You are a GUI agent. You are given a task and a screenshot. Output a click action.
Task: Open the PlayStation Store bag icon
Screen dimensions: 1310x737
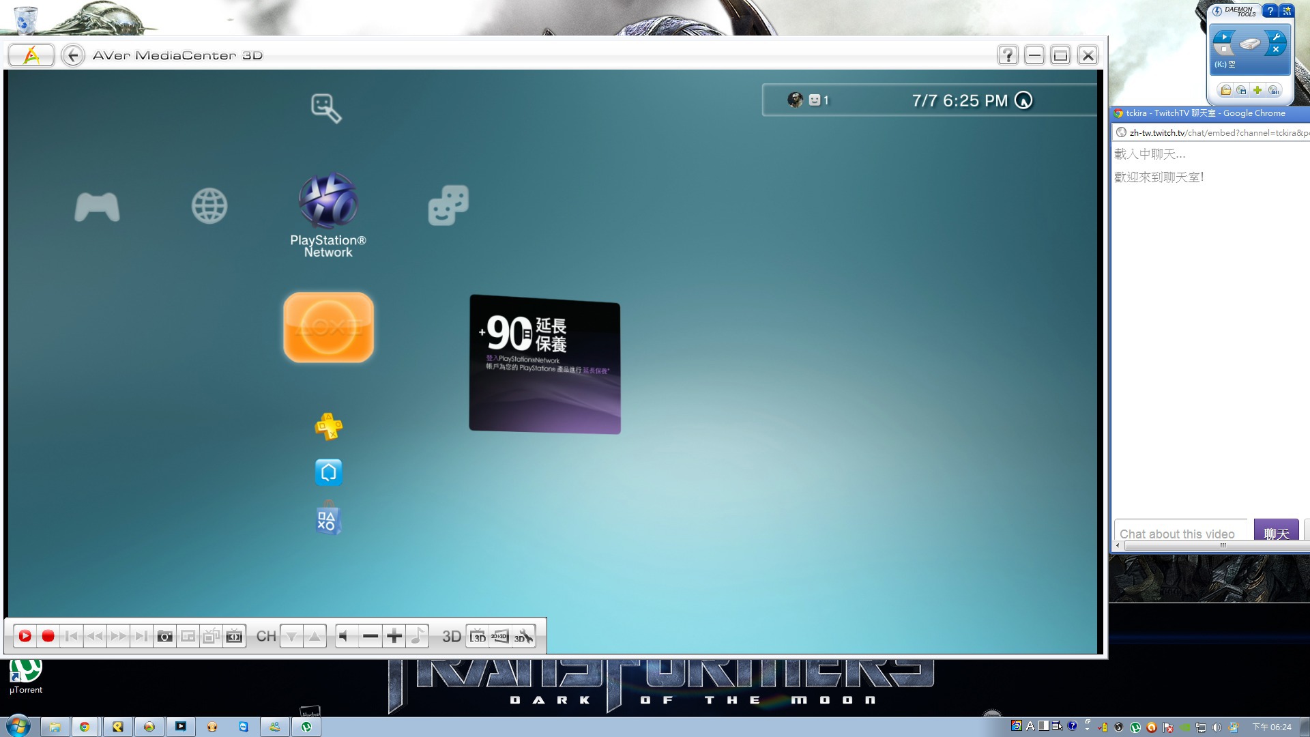(328, 520)
